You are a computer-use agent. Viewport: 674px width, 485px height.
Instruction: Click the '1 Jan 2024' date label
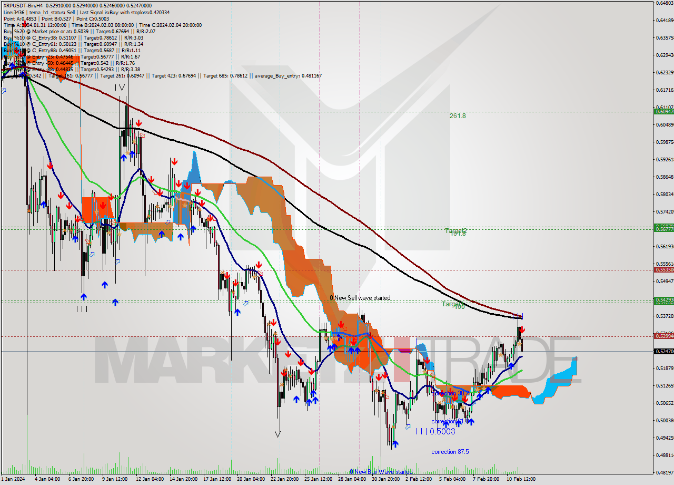[x=13, y=479]
